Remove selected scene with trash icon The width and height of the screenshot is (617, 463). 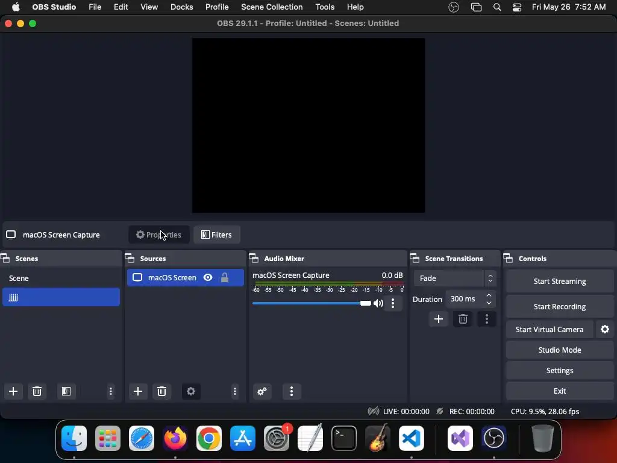pos(37,391)
